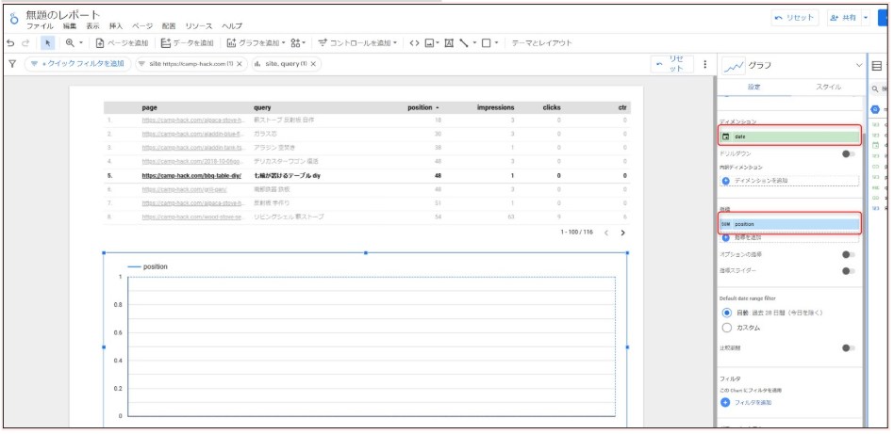894x434 pixels.
Task: Click the rectangle shape tool icon
Action: [x=487, y=42]
